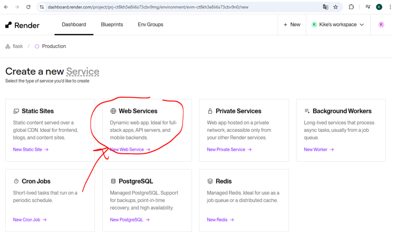Open the Env Groups tab

[150, 25]
